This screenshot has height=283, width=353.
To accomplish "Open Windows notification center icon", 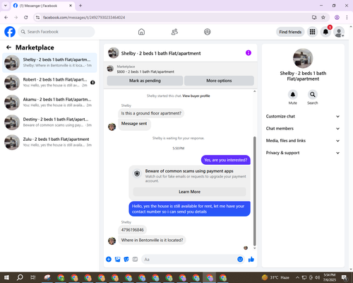I will pos(345,277).
